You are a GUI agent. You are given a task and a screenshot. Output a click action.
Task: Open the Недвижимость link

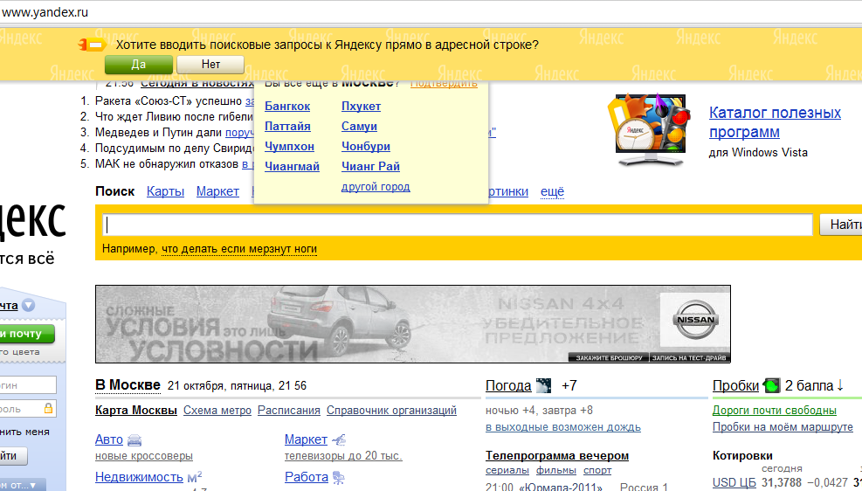(x=139, y=477)
